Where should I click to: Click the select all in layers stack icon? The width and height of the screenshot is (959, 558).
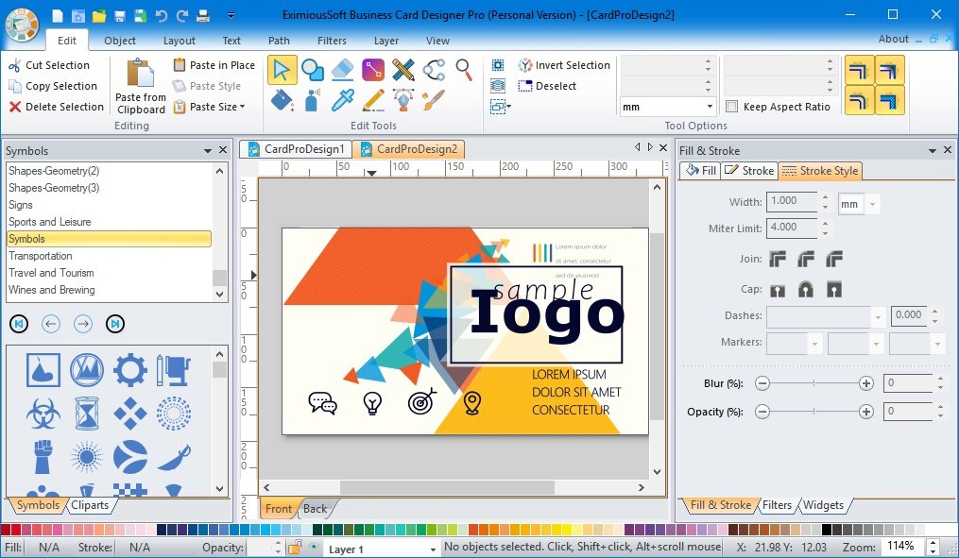click(498, 86)
